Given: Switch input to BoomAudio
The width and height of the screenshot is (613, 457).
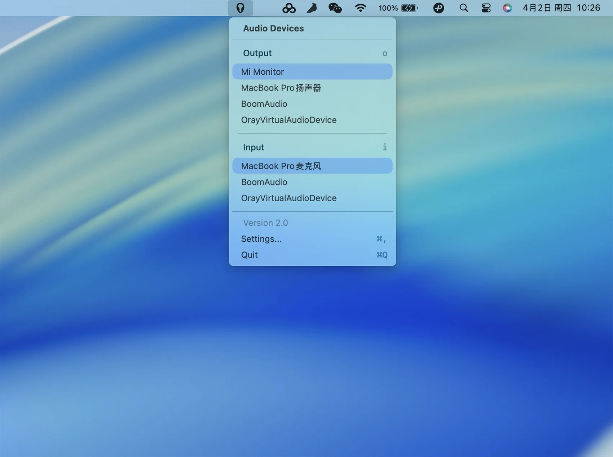Looking at the screenshot, I should pos(312,182).
